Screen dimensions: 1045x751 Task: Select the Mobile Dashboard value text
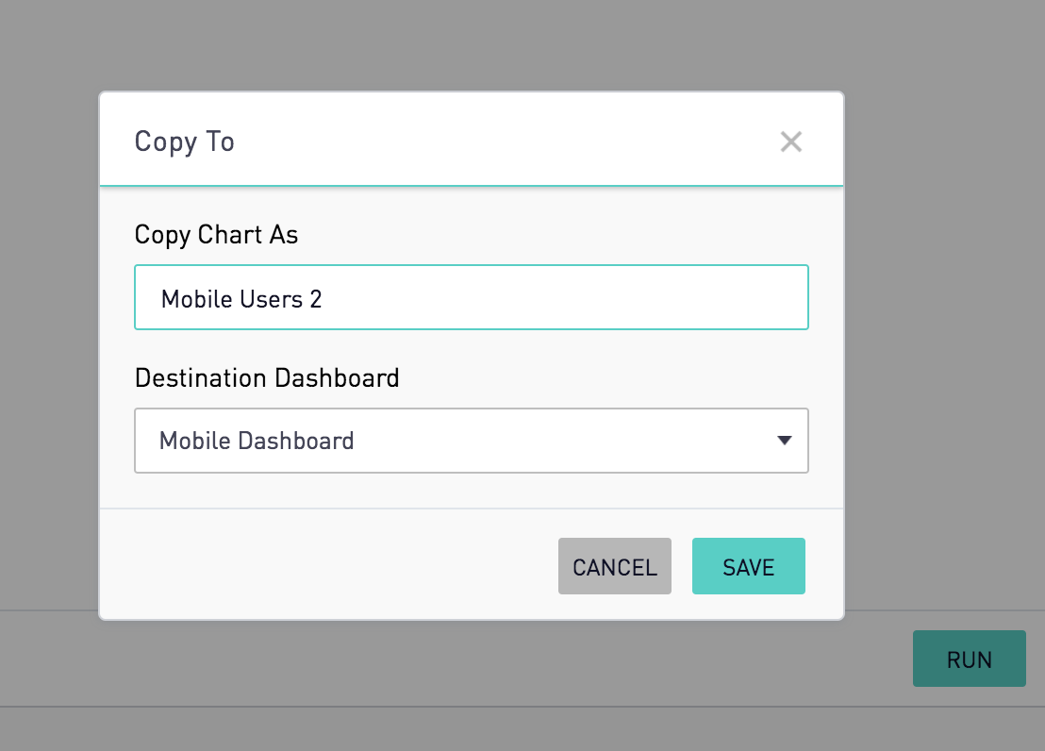[x=257, y=441]
